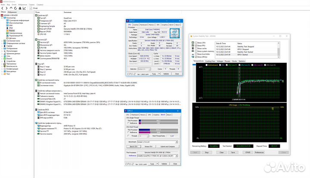The width and height of the screenshot is (310, 178).
Task: Expand the Хранение данных node
Action: pyautogui.click(x=2, y=54)
